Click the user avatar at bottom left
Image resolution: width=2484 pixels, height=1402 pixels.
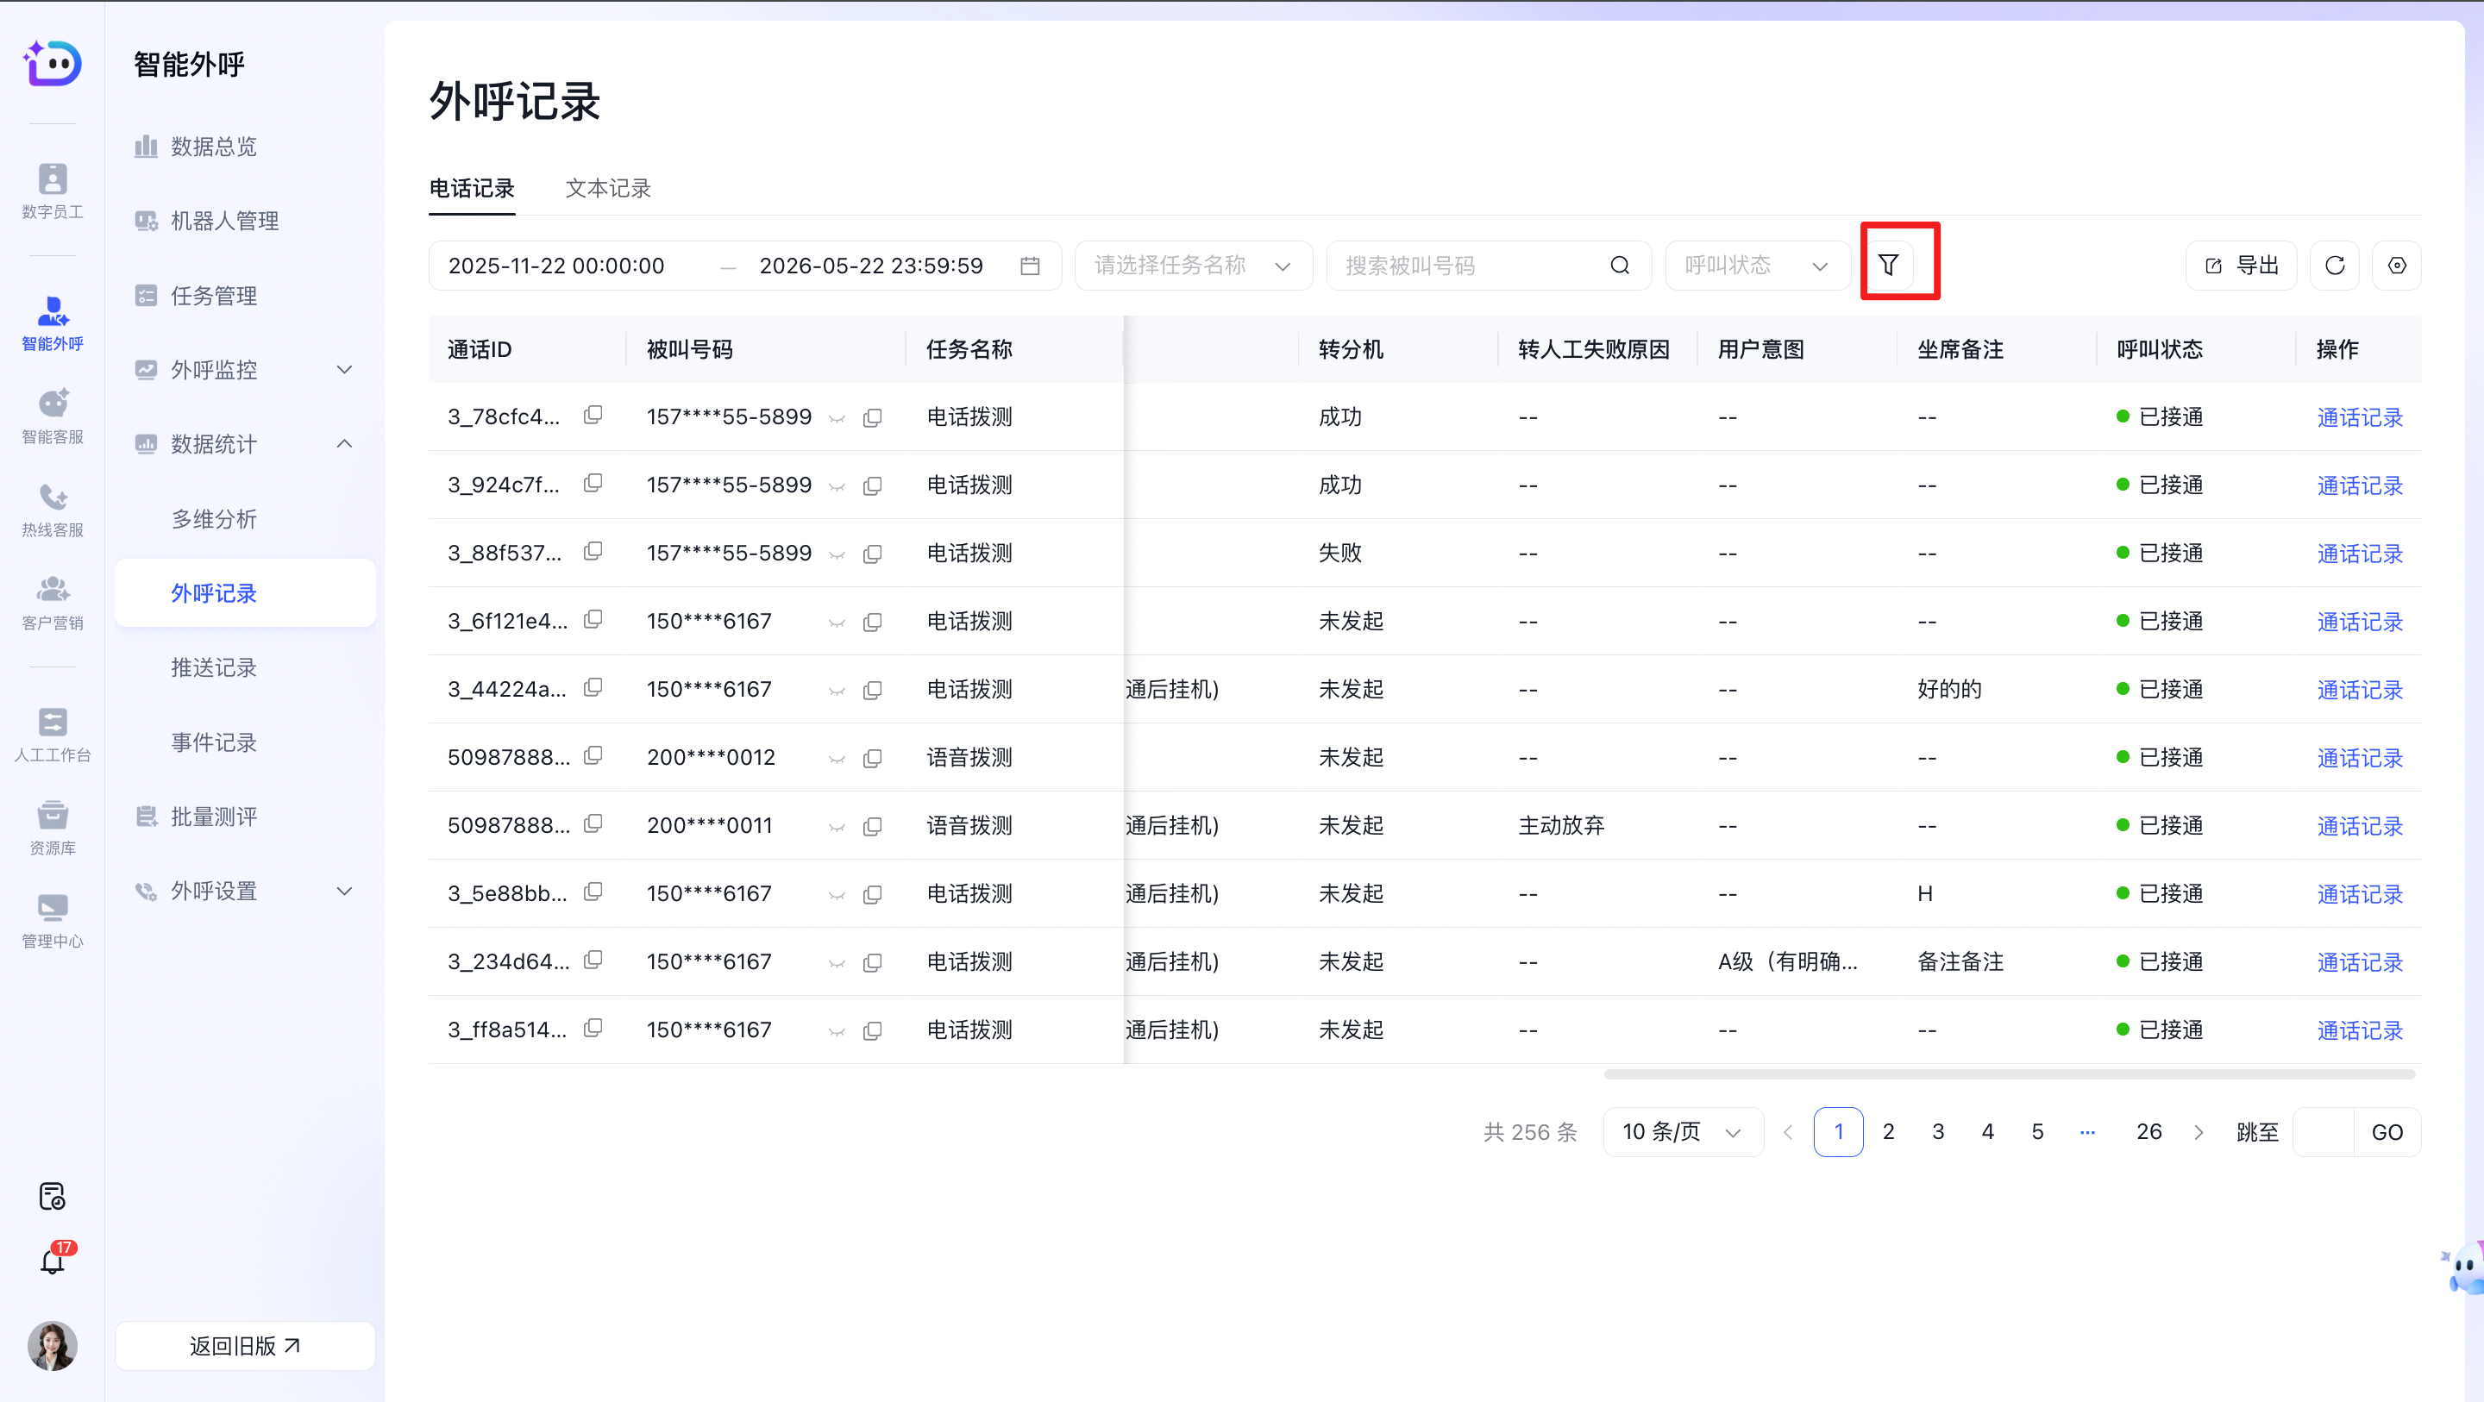click(52, 1345)
